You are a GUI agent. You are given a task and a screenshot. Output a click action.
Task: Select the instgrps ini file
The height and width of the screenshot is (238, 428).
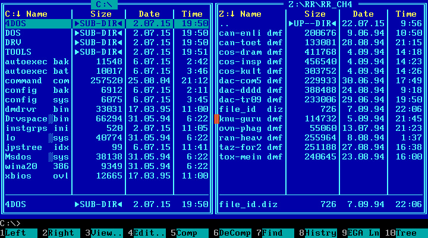[x=107, y=129]
